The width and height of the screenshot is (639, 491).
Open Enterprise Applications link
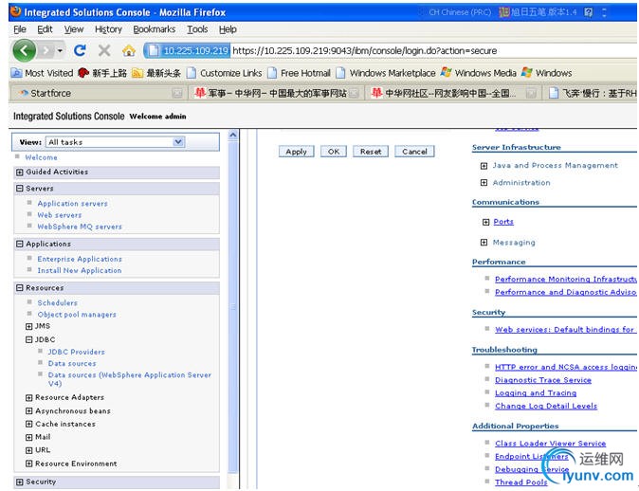(80, 259)
